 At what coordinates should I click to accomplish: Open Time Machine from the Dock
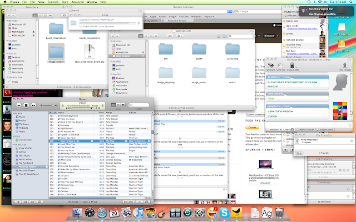point(187,213)
